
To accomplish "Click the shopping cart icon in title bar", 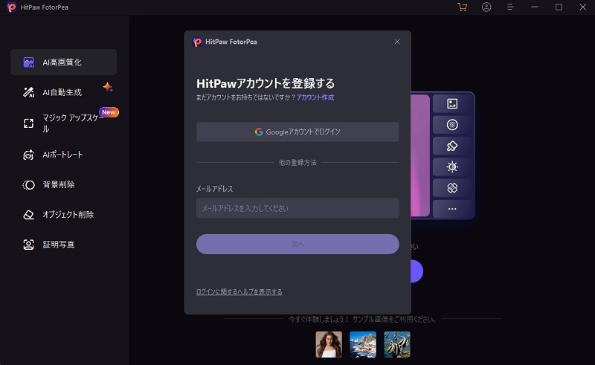I will click(463, 7).
